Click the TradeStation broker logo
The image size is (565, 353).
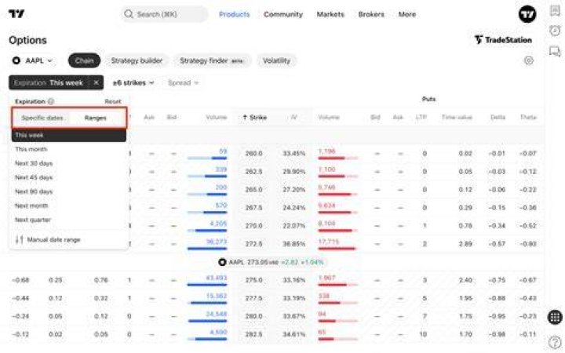click(x=503, y=40)
